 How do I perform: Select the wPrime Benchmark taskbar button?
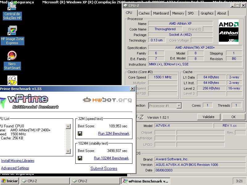point(145,181)
